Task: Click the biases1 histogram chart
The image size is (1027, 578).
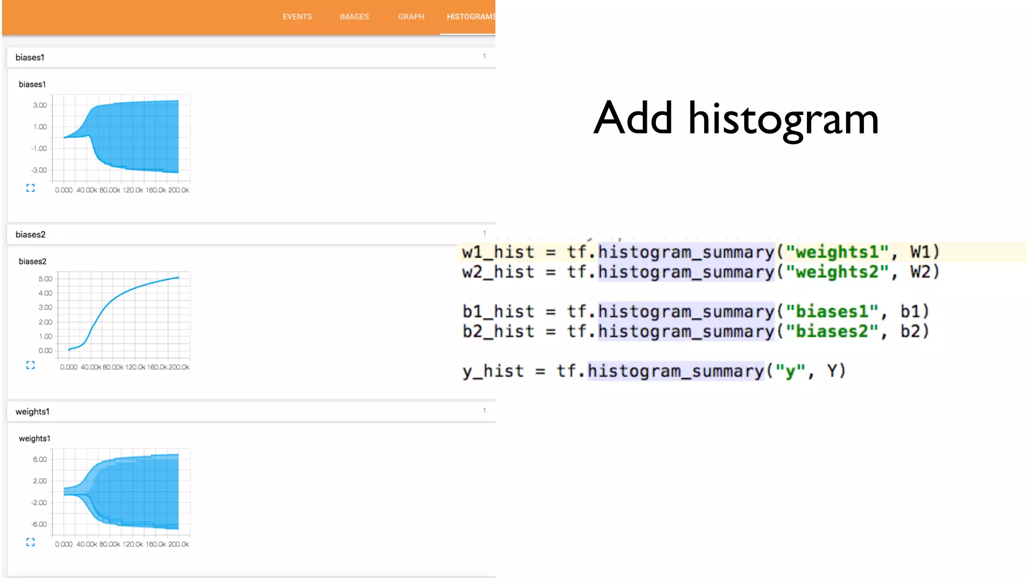Action: [121, 137]
